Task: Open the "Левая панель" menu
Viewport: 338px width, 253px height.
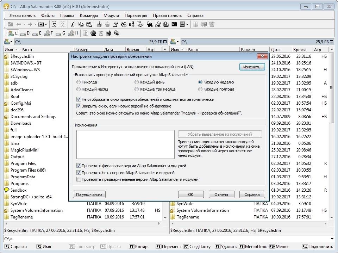Action: [23, 16]
